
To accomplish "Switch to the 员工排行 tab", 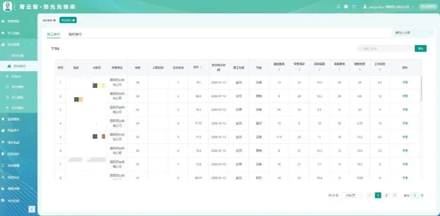I will click(53, 34).
